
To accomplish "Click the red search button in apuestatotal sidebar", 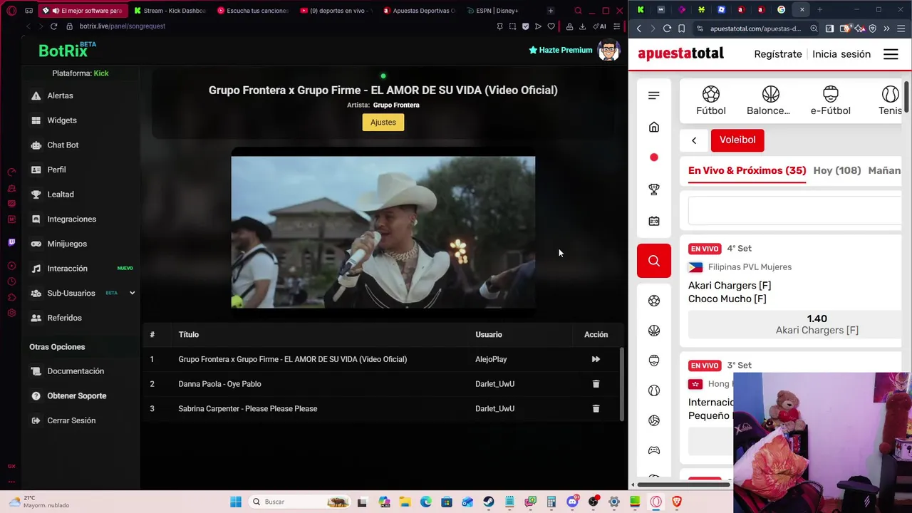I will (x=654, y=261).
